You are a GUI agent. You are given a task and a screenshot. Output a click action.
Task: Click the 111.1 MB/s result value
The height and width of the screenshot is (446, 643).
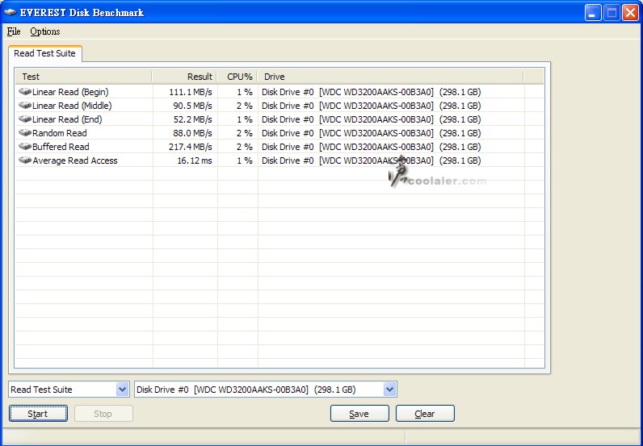tap(191, 92)
